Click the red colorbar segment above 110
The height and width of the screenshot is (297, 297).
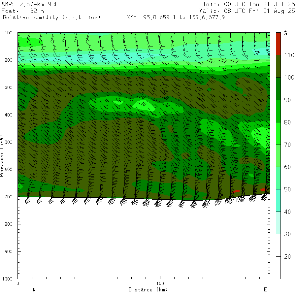pyautogui.click(x=278, y=44)
